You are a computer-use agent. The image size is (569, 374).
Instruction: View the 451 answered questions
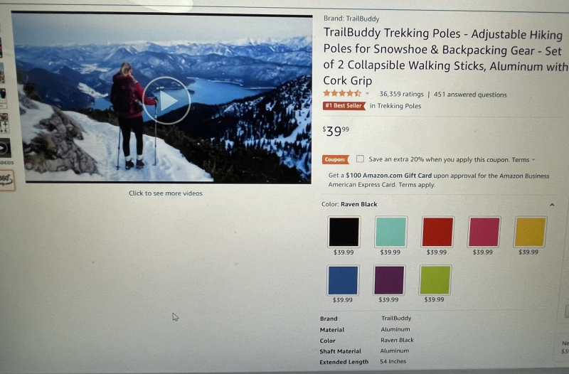point(470,95)
